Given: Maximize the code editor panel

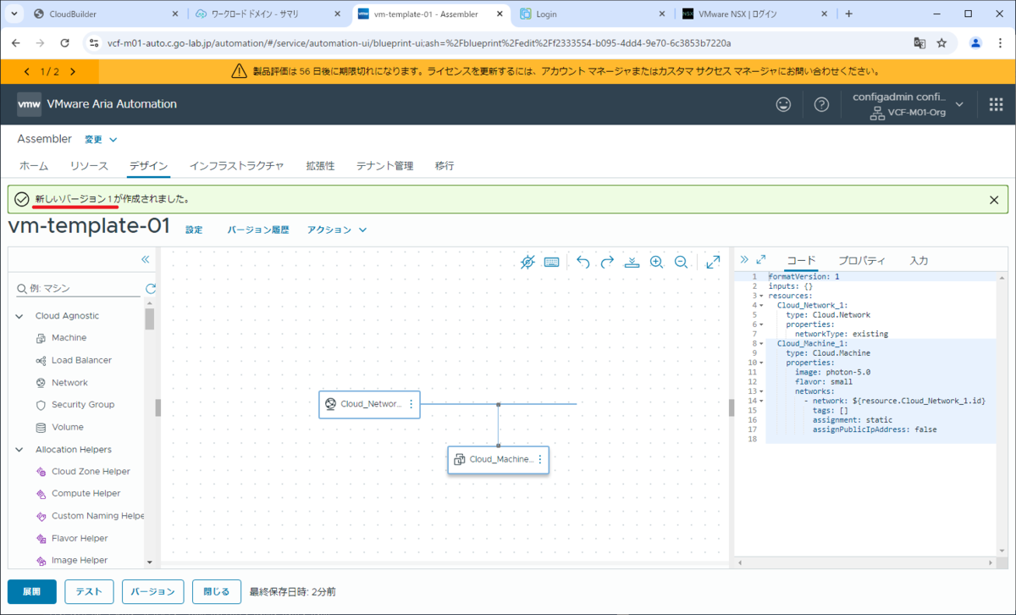Looking at the screenshot, I should (x=760, y=260).
